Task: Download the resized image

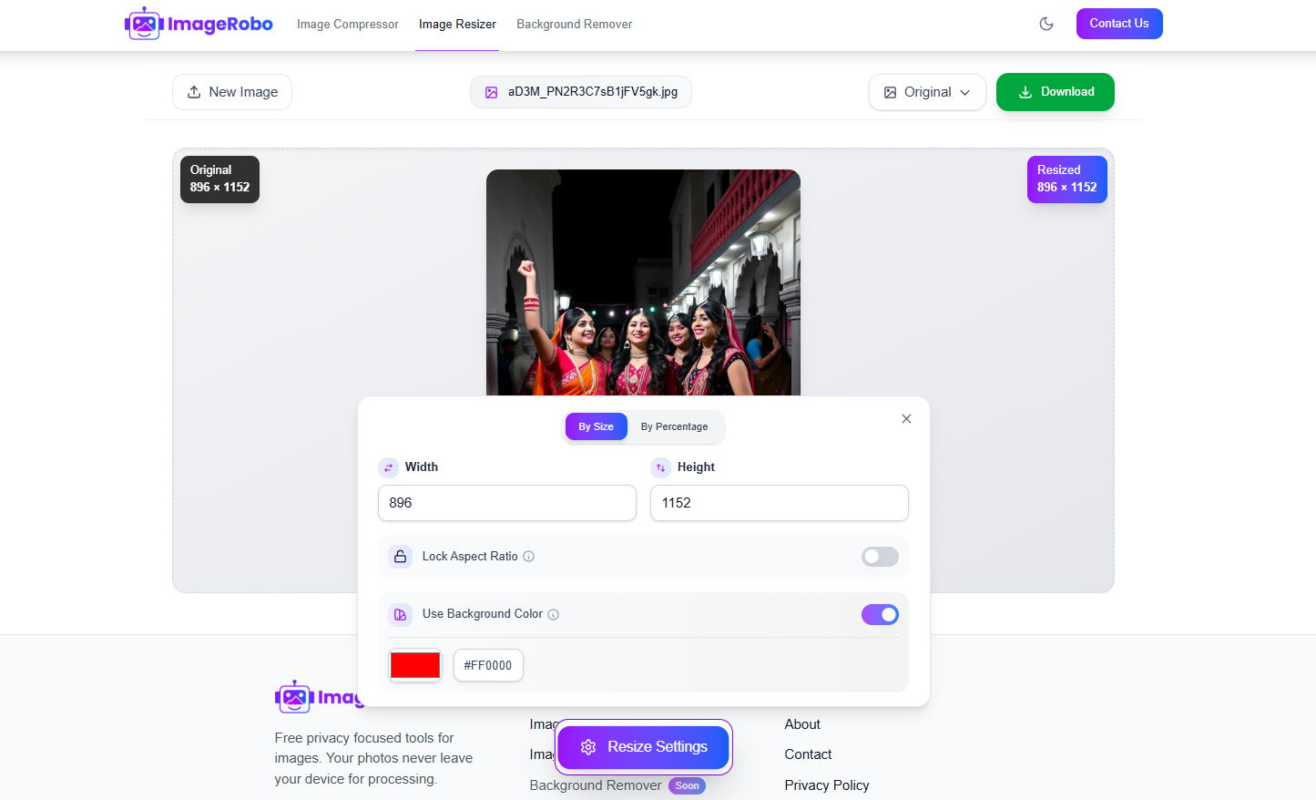Action: [x=1056, y=92]
